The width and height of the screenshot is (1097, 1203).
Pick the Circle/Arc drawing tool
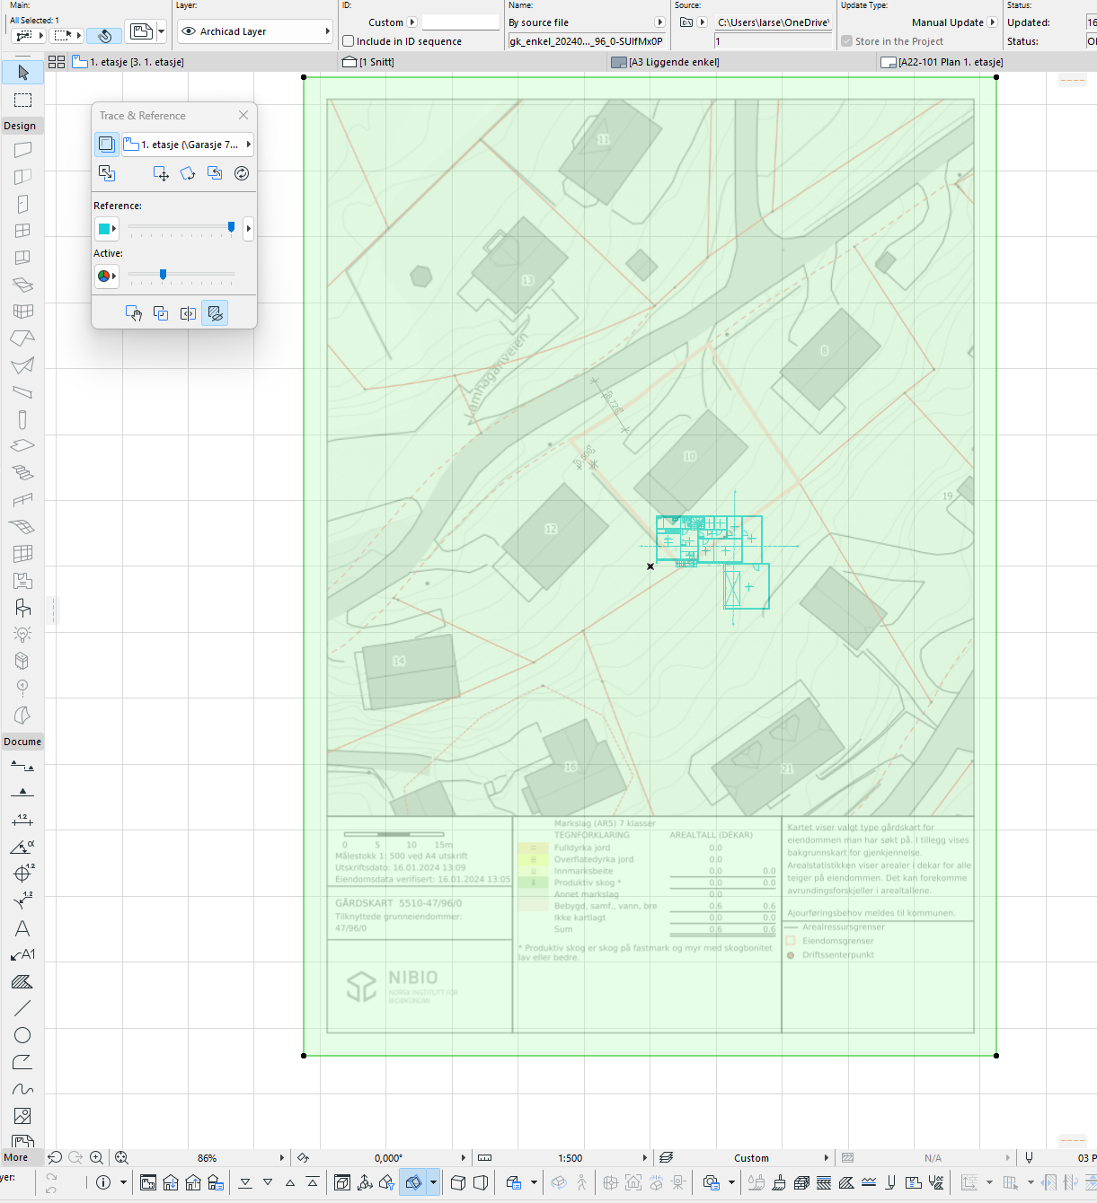coord(23,1035)
